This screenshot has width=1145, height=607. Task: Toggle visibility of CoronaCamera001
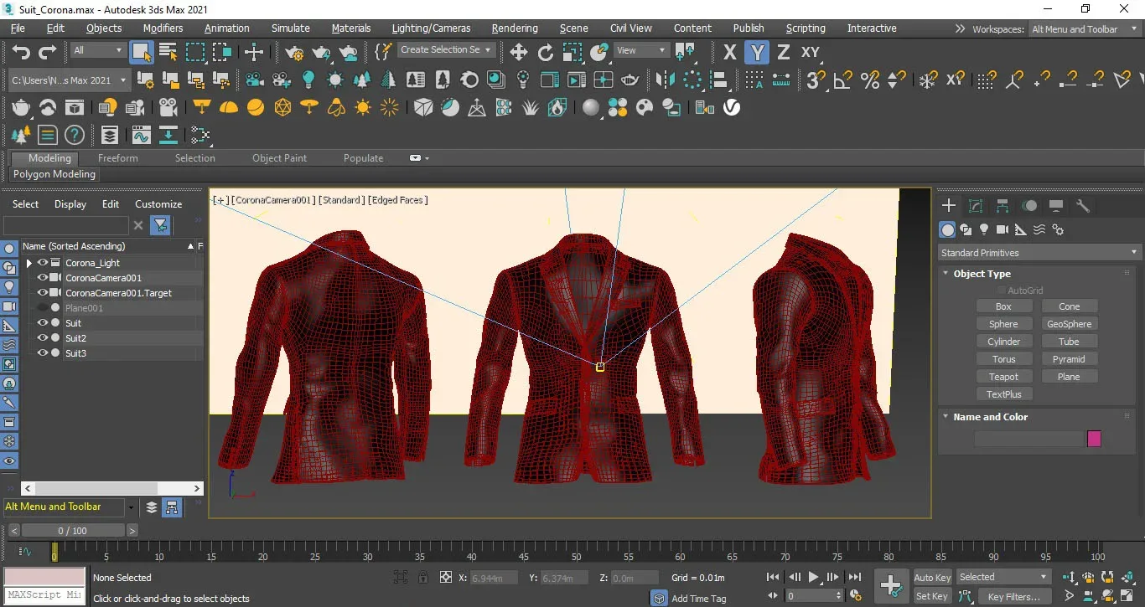pos(42,278)
